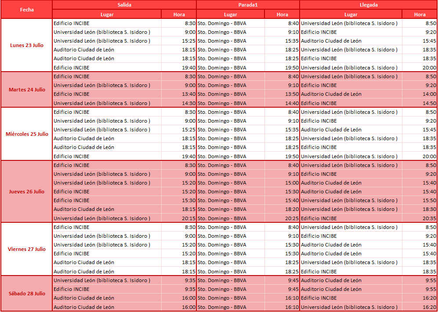
Task: Click the Parada1 header cell
Action: (248, 5)
